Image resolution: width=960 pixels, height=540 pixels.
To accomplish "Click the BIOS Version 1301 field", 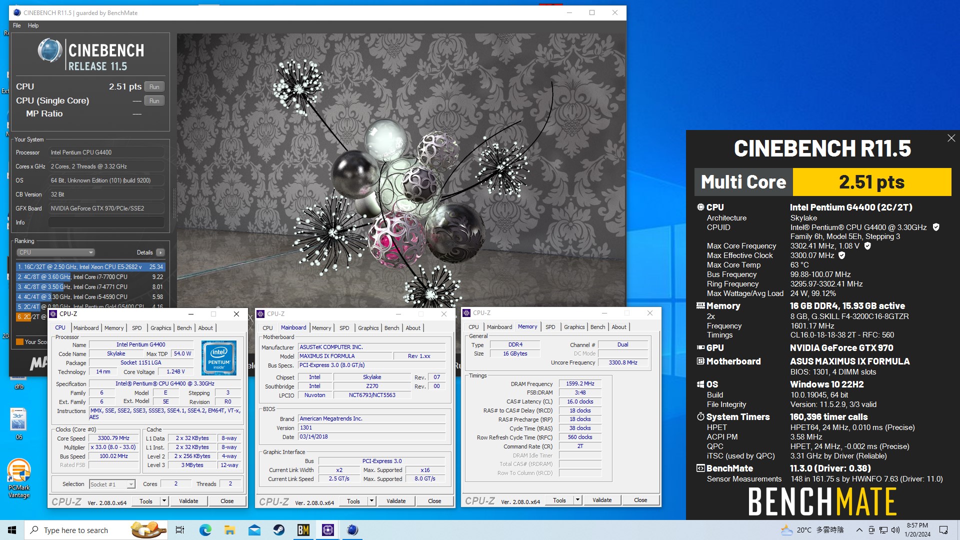I will [371, 428].
